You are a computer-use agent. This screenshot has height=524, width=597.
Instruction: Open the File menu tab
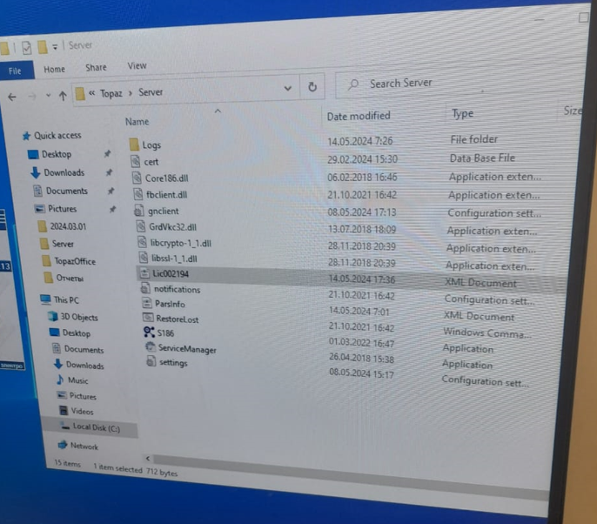(16, 71)
